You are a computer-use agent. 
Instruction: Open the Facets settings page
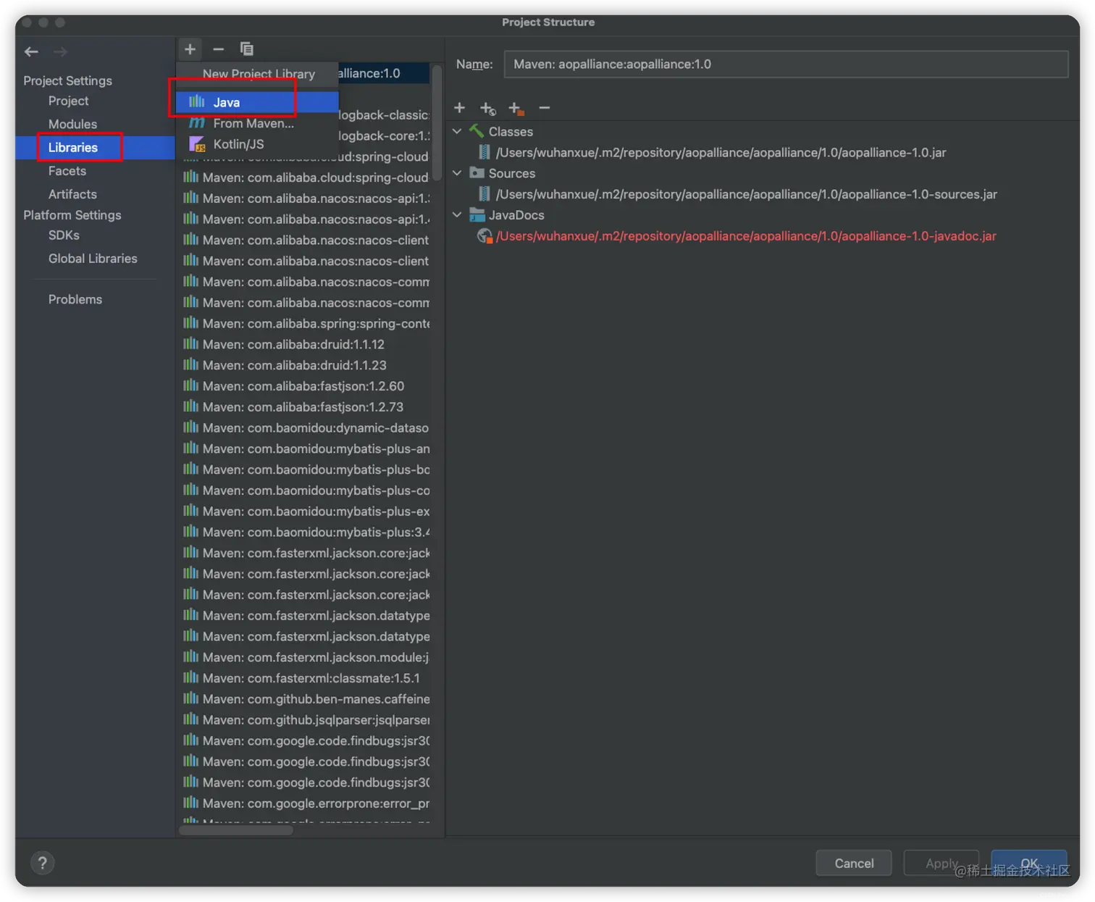[x=67, y=171]
